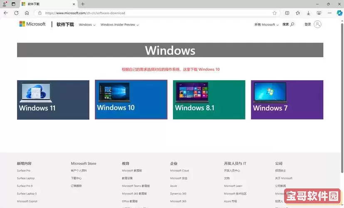This screenshot has width=344, height=208.
Task: Open the browser home page icon
Action: (x=27, y=13)
